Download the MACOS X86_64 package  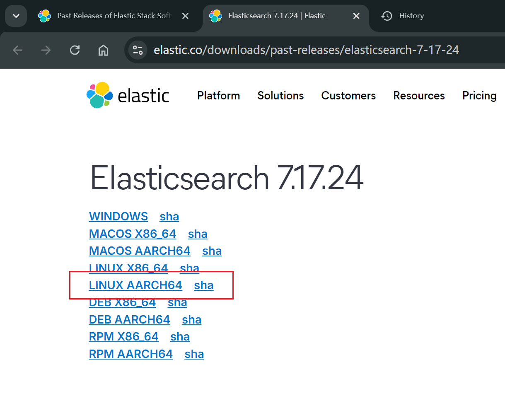pyautogui.click(x=133, y=234)
